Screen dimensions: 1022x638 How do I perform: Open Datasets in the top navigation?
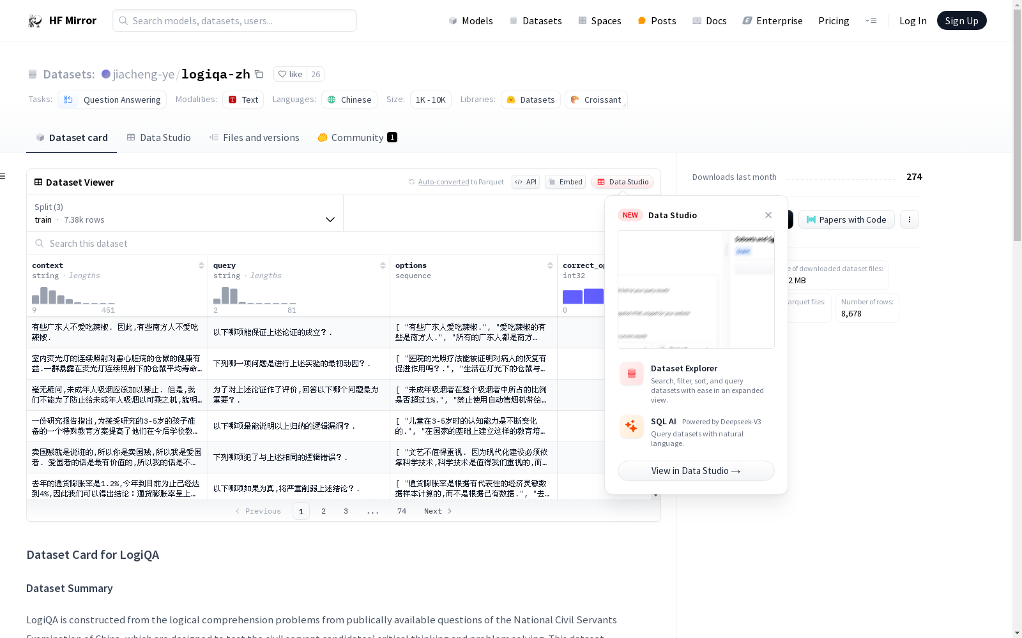coord(535,20)
